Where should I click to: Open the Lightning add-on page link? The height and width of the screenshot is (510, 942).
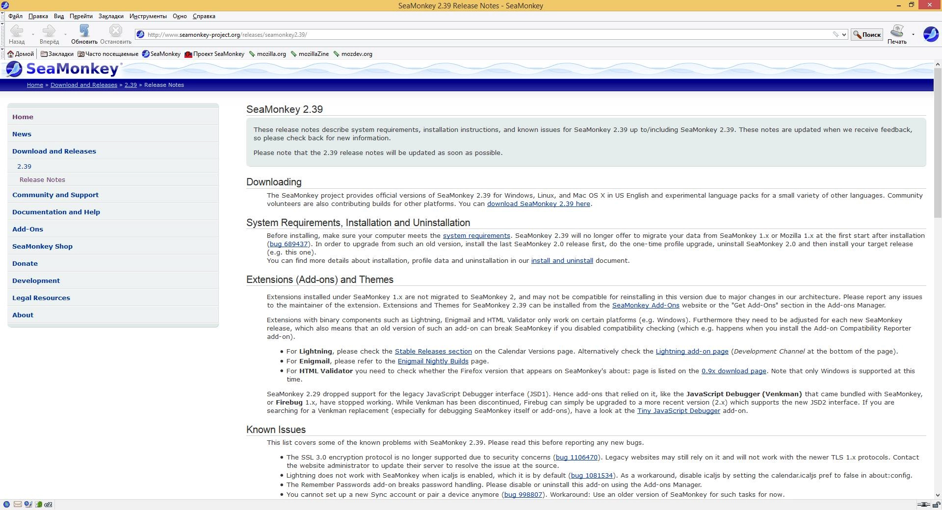click(692, 351)
